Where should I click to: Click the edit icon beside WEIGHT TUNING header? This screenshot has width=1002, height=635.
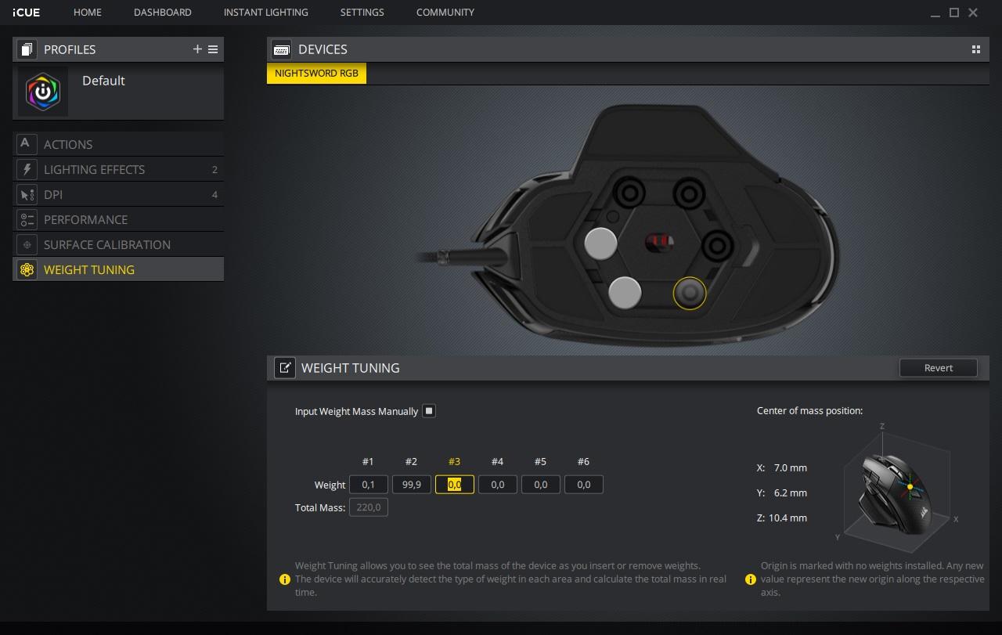click(284, 368)
